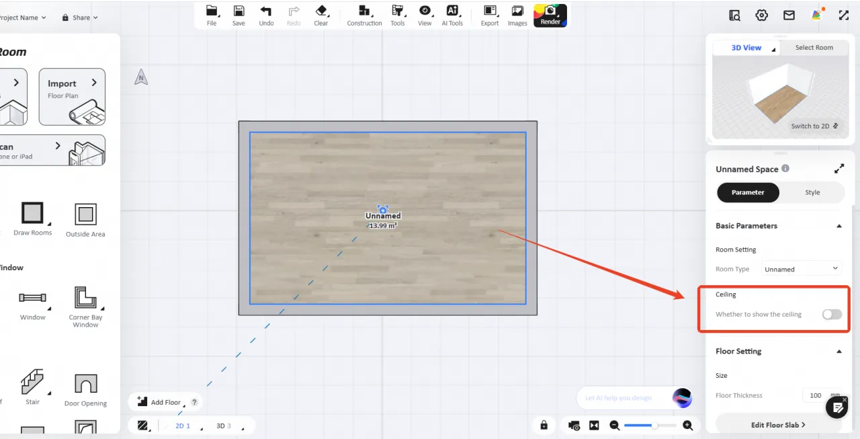The height and width of the screenshot is (439, 860).
Task: Switch to the Style tab
Action: click(812, 192)
